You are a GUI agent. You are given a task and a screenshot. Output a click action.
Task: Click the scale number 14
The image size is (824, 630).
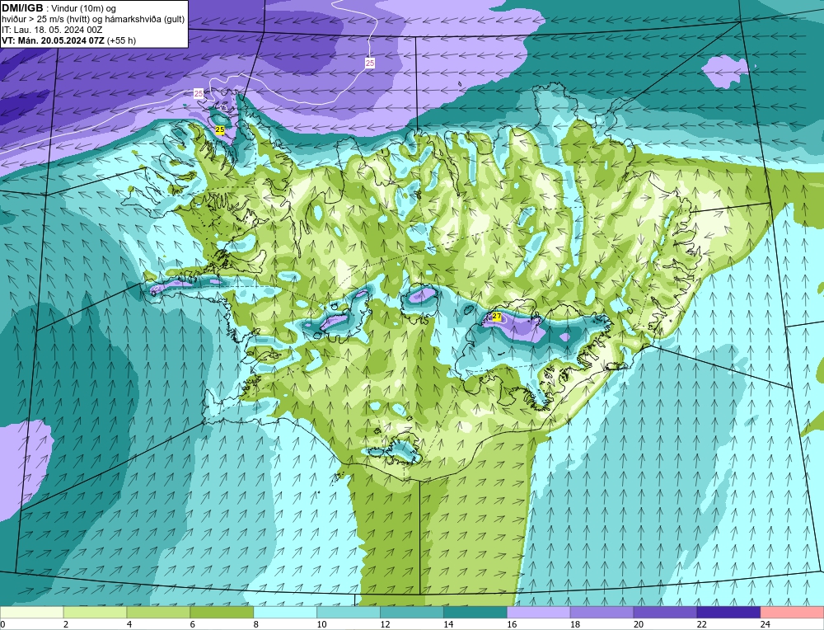(448, 624)
